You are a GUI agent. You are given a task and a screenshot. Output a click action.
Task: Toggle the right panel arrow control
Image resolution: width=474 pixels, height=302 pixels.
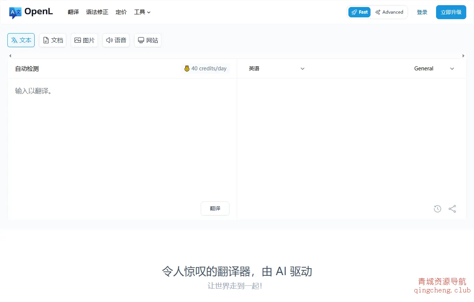(x=463, y=56)
